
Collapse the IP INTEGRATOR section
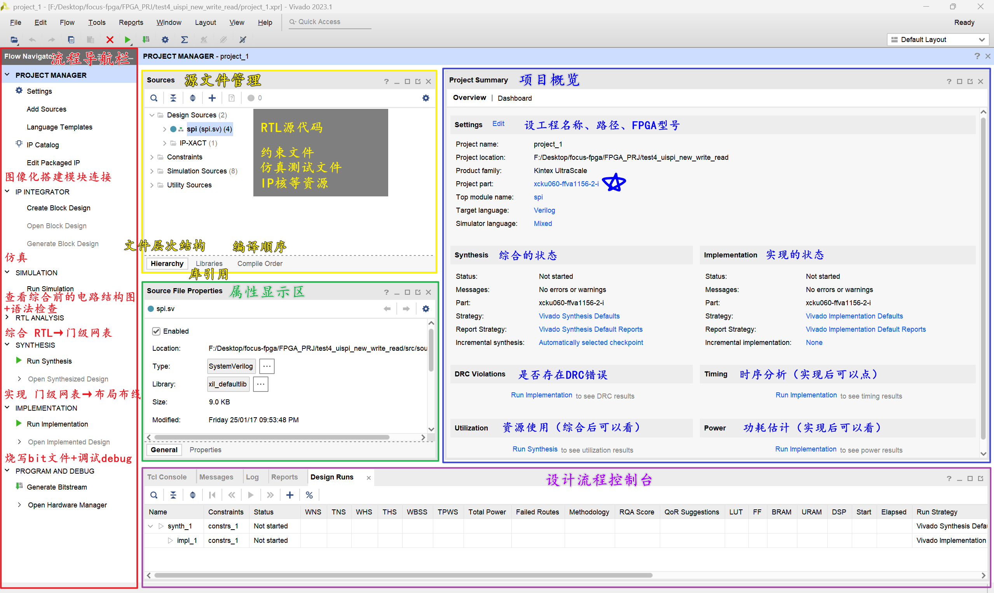[x=7, y=191]
